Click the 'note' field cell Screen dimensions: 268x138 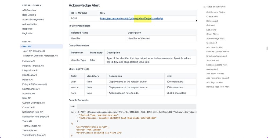click(x=77, y=93)
